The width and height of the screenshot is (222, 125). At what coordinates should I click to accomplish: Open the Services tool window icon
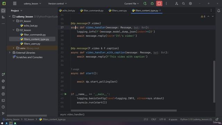[x=3, y=94]
